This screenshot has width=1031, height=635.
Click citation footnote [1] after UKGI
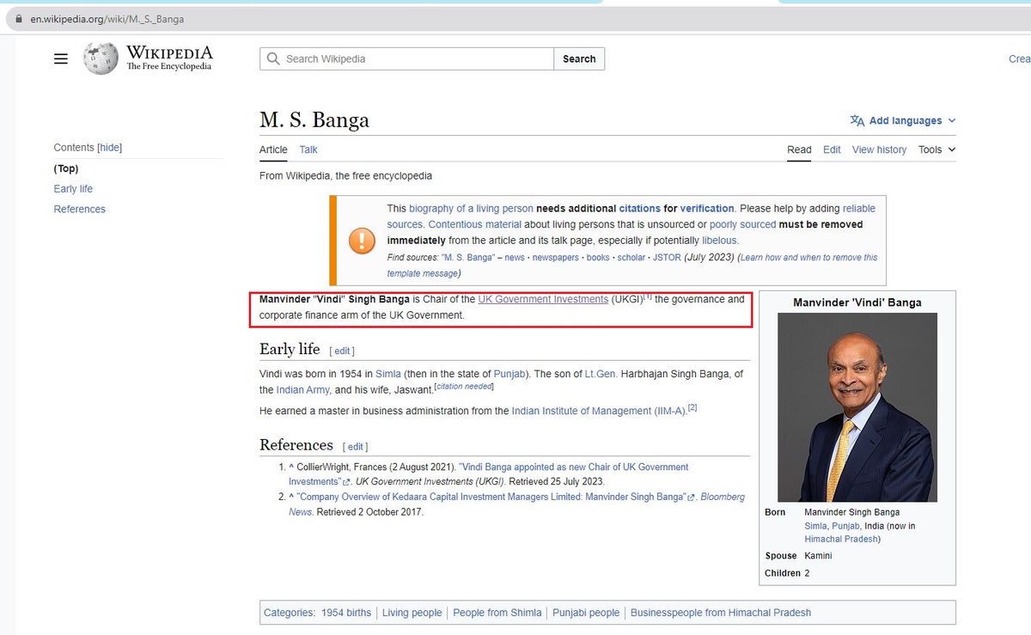pyautogui.click(x=649, y=296)
